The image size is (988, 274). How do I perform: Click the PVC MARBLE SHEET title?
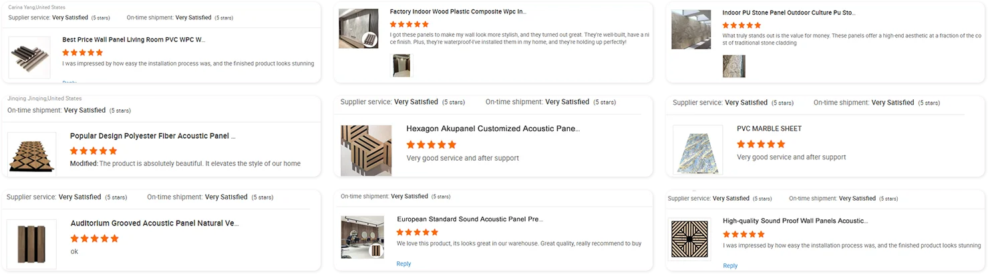(769, 129)
